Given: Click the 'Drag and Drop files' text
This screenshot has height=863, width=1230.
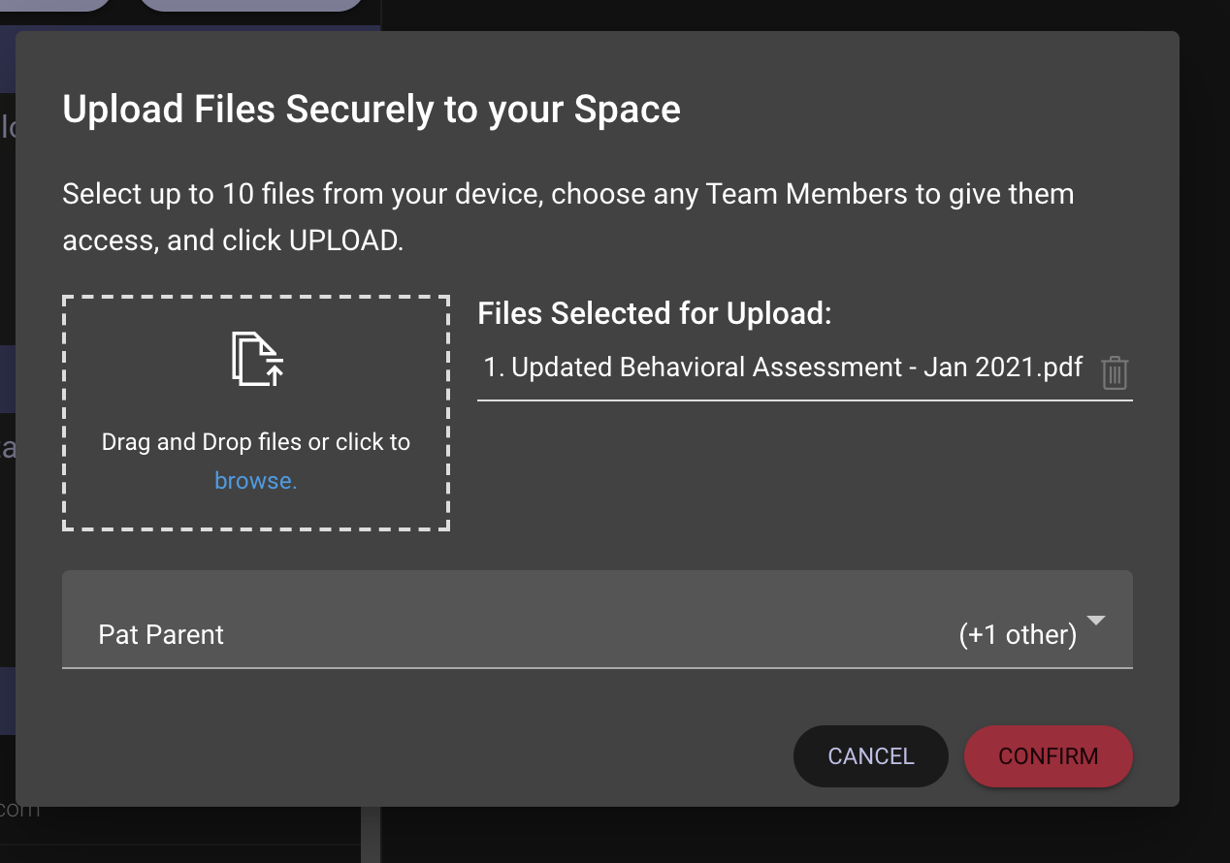Looking at the screenshot, I should click(x=255, y=442).
